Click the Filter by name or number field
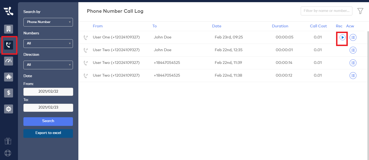369x160 pixels. [x=326, y=11]
